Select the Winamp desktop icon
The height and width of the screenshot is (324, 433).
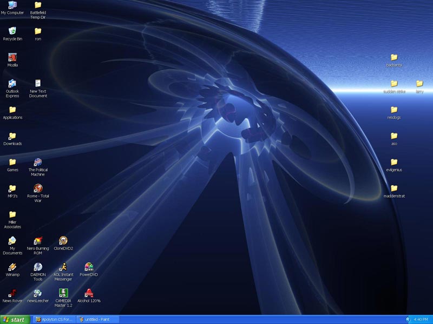[x=12, y=267]
